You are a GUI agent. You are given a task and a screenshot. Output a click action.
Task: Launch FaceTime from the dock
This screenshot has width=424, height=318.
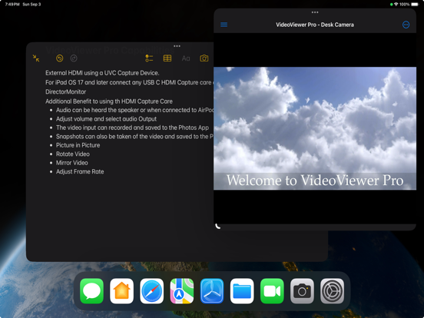272,291
